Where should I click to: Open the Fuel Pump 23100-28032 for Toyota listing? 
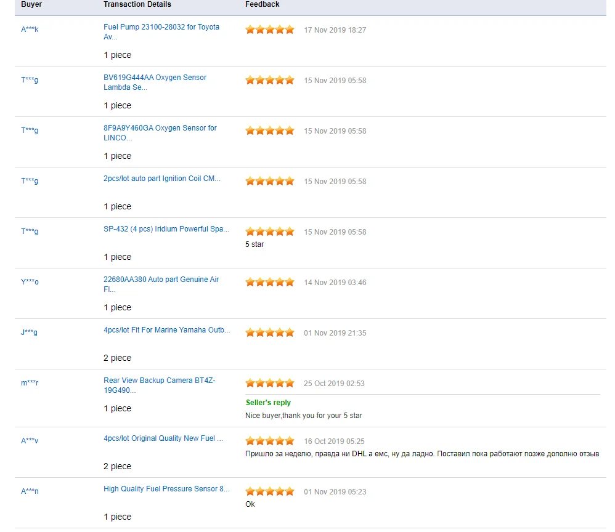point(161,32)
